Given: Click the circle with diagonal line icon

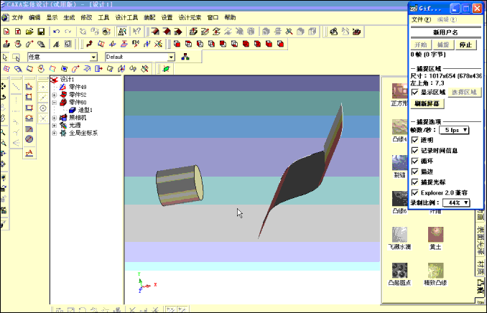Looking at the screenshot, I should coord(29,139).
